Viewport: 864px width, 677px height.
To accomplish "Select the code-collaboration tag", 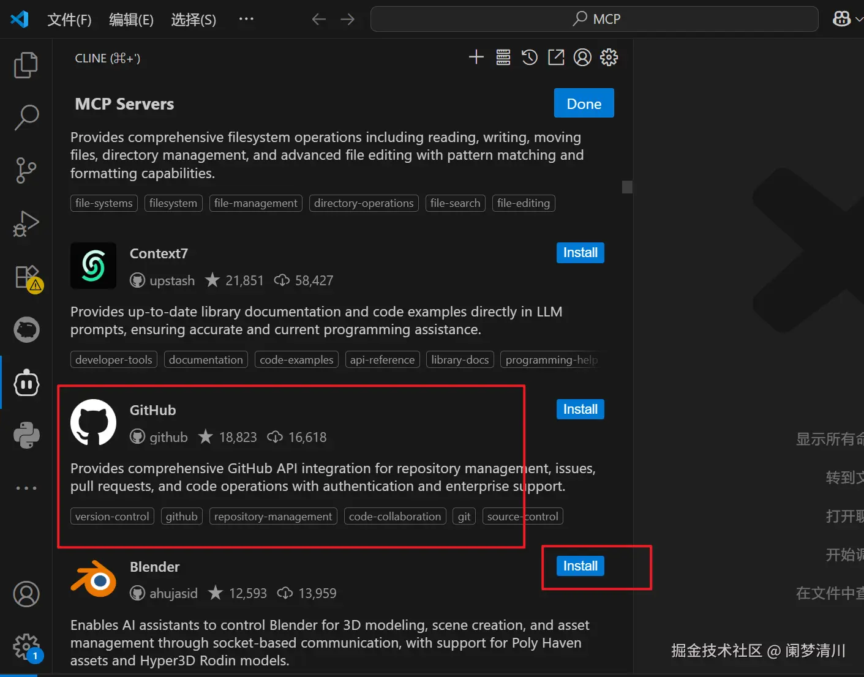I will click(x=395, y=517).
